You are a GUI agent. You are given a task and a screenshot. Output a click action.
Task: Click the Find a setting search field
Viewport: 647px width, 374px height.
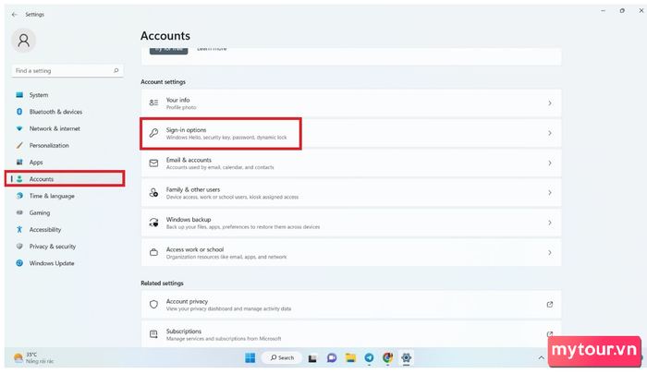[67, 70]
